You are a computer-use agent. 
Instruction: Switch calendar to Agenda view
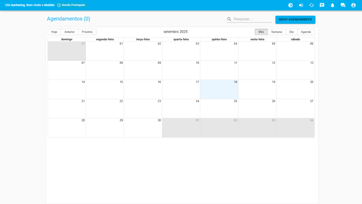click(x=306, y=32)
